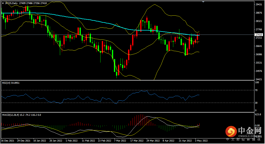265x144 pixels.
Task: Click date label 3 May 2022
Action: point(201,141)
